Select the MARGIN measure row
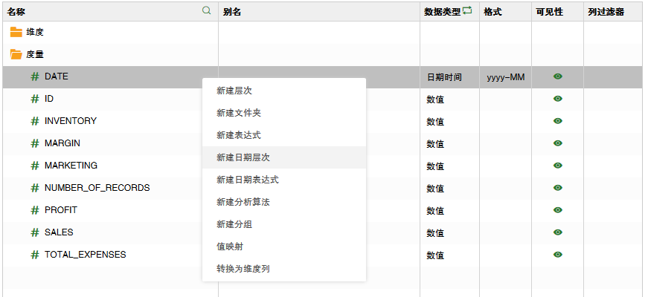The height and width of the screenshot is (297, 648). (62, 143)
